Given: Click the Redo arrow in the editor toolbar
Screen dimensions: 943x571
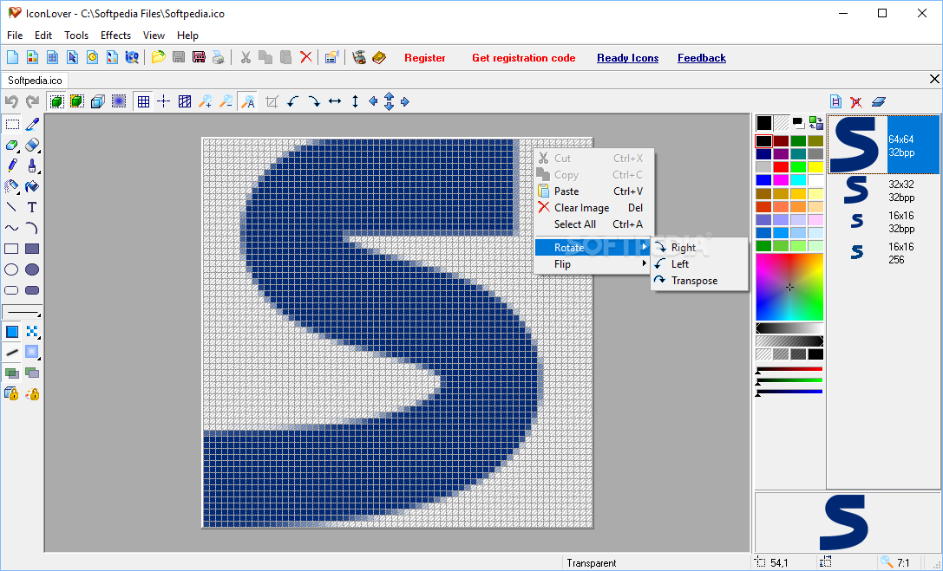Looking at the screenshot, I should pos(32,101).
